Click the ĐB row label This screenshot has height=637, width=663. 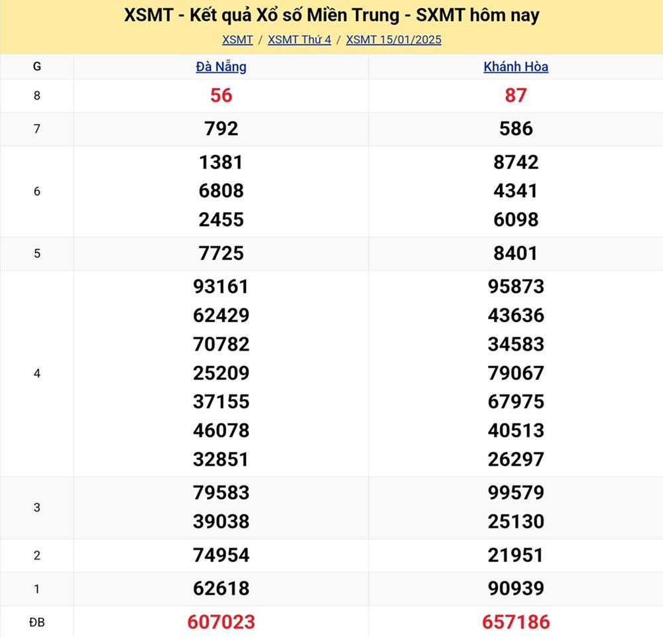36,622
